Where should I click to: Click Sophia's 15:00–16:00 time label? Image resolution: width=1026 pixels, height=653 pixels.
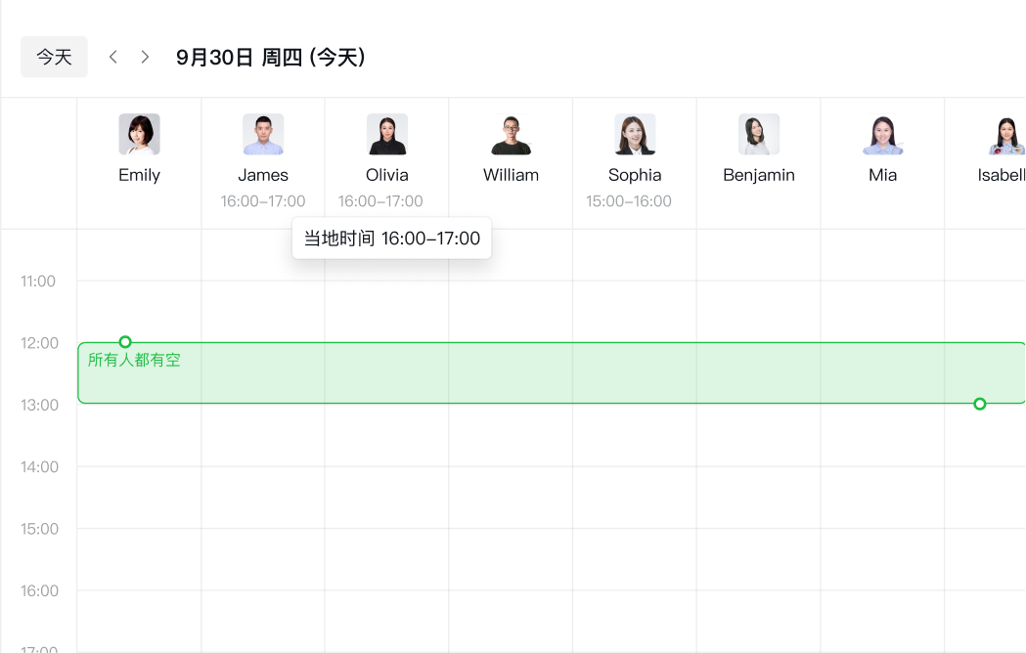click(x=629, y=201)
